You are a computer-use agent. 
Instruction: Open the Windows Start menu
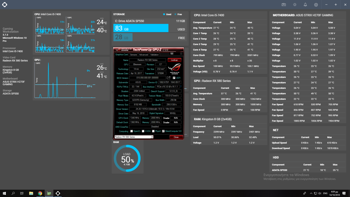click(4, 193)
